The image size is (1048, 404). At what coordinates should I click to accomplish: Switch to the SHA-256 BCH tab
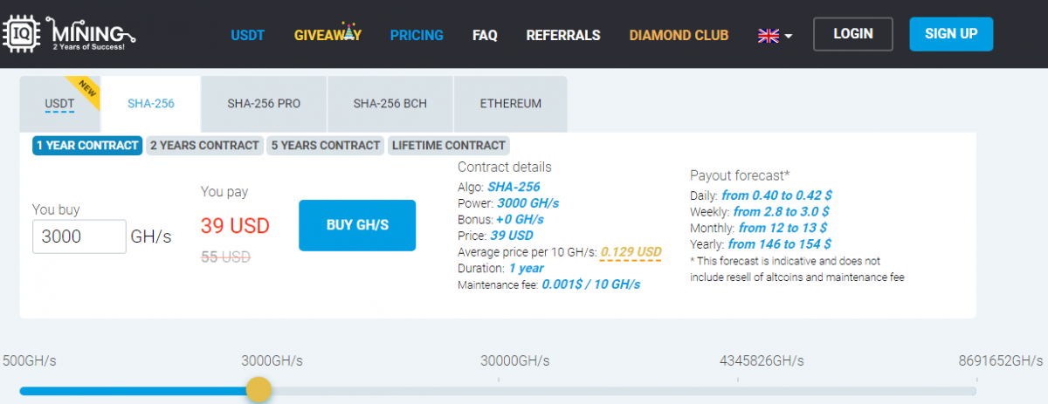coord(390,104)
